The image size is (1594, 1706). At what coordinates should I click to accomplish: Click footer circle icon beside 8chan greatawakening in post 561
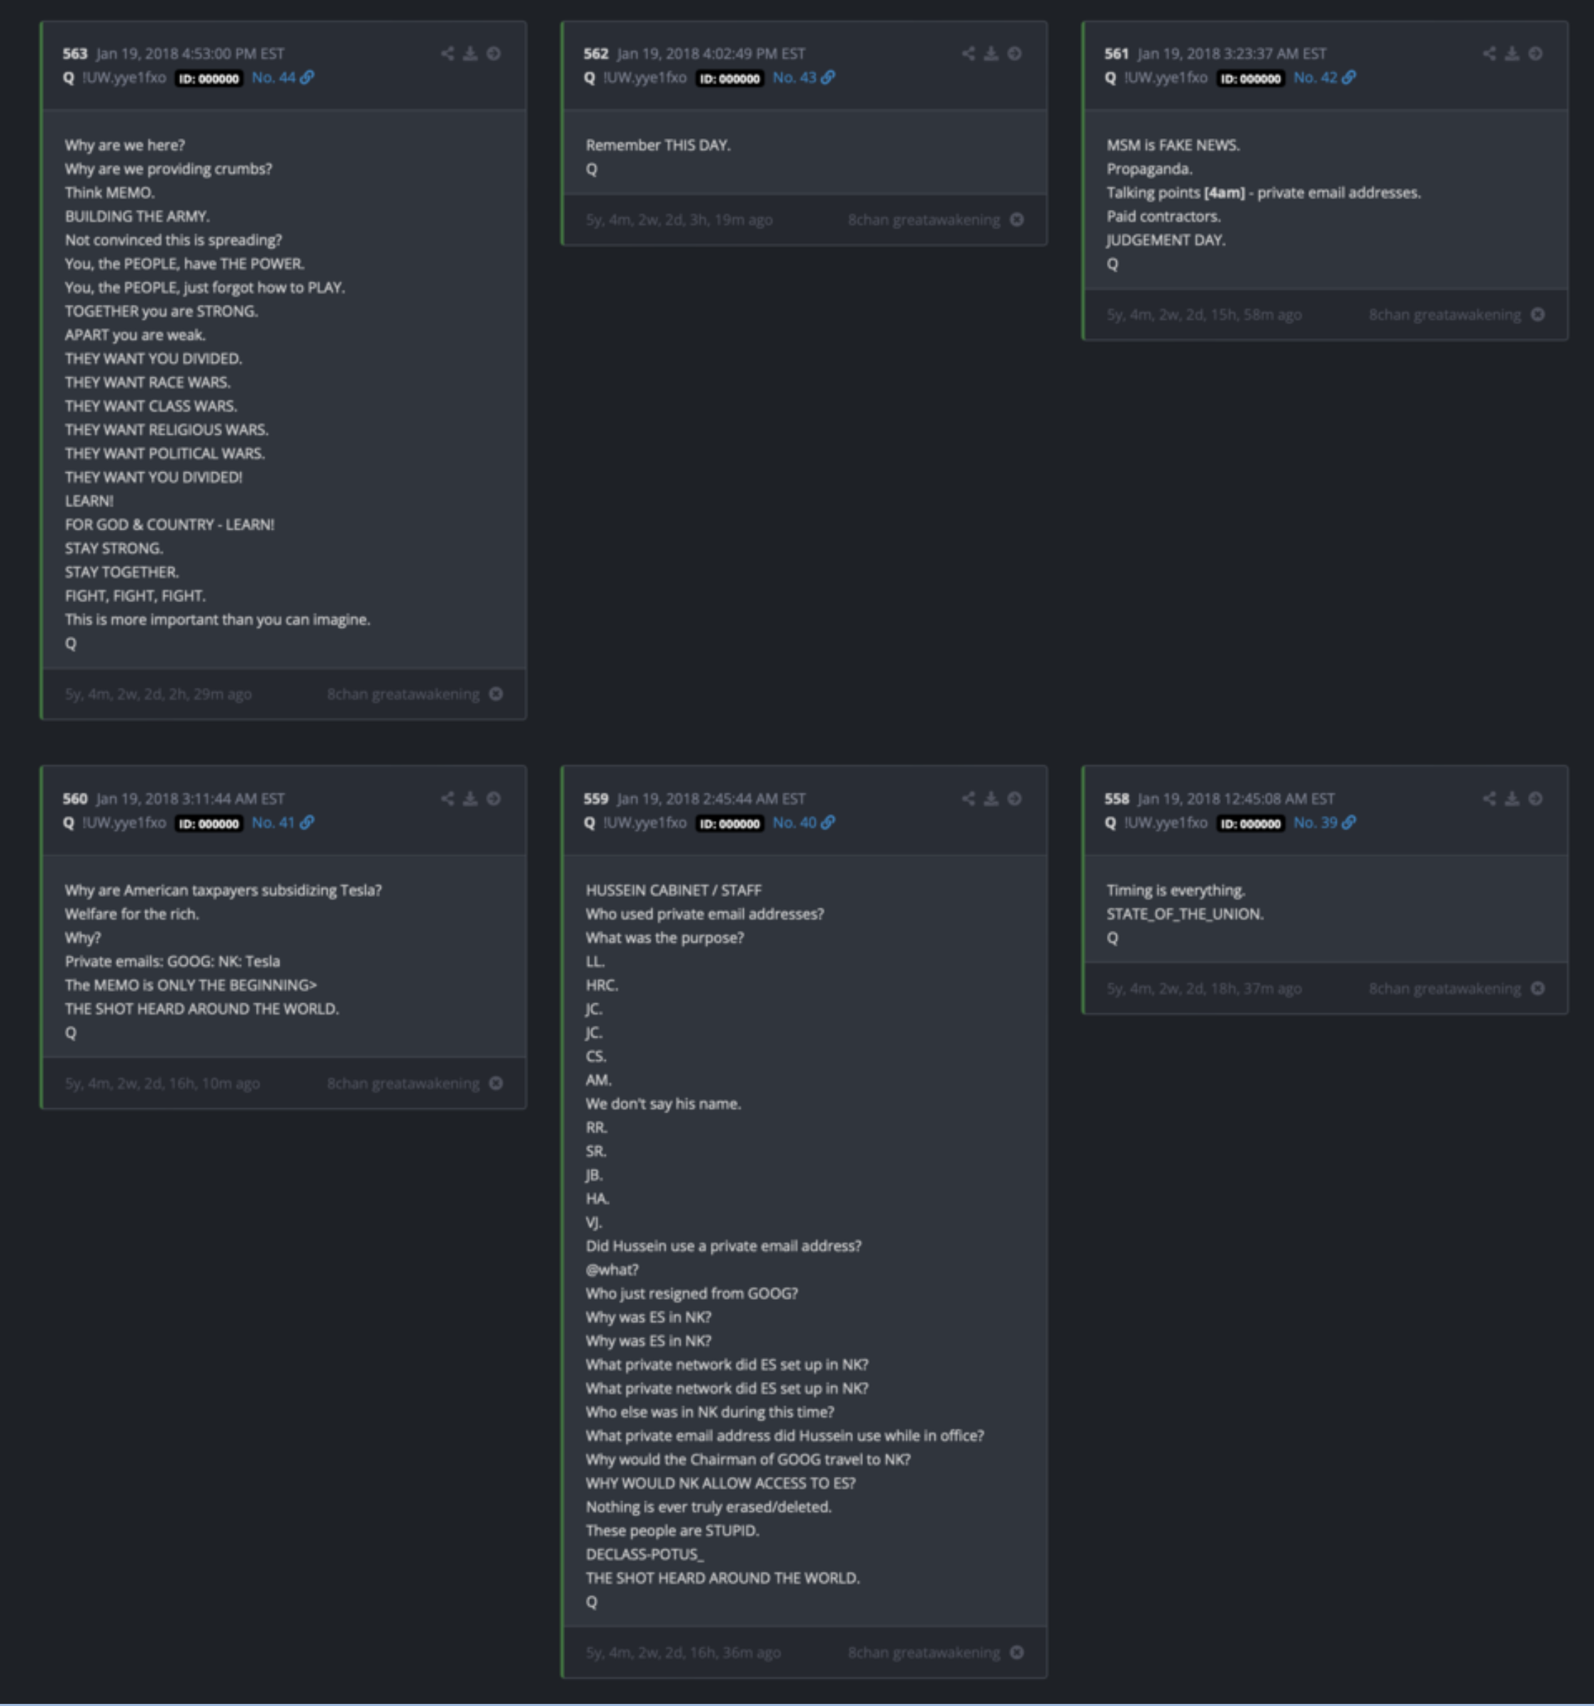(x=1538, y=315)
